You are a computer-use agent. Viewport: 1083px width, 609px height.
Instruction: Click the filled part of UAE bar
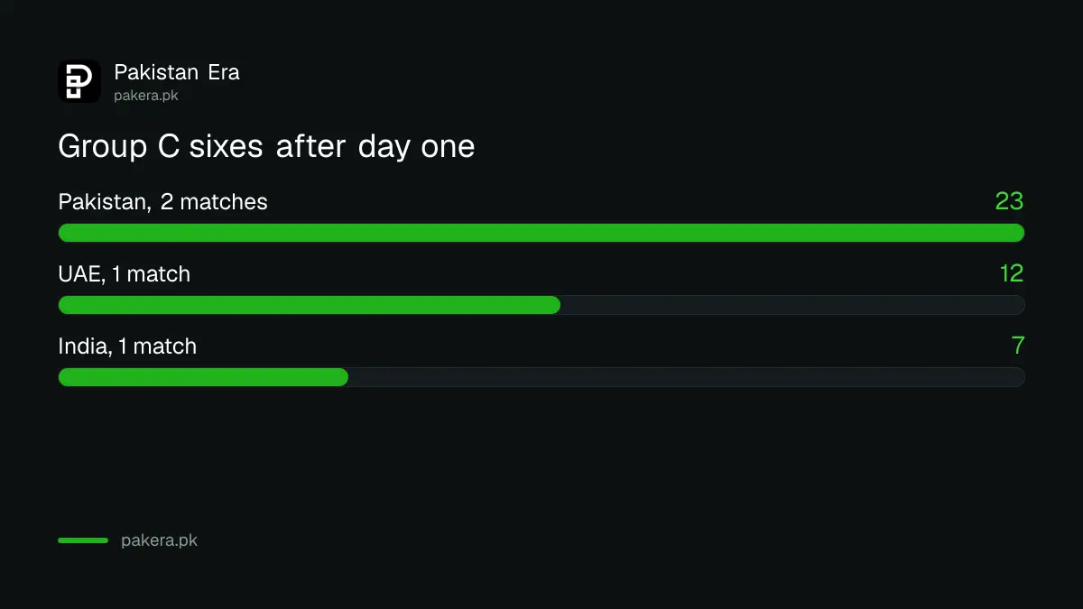310,305
